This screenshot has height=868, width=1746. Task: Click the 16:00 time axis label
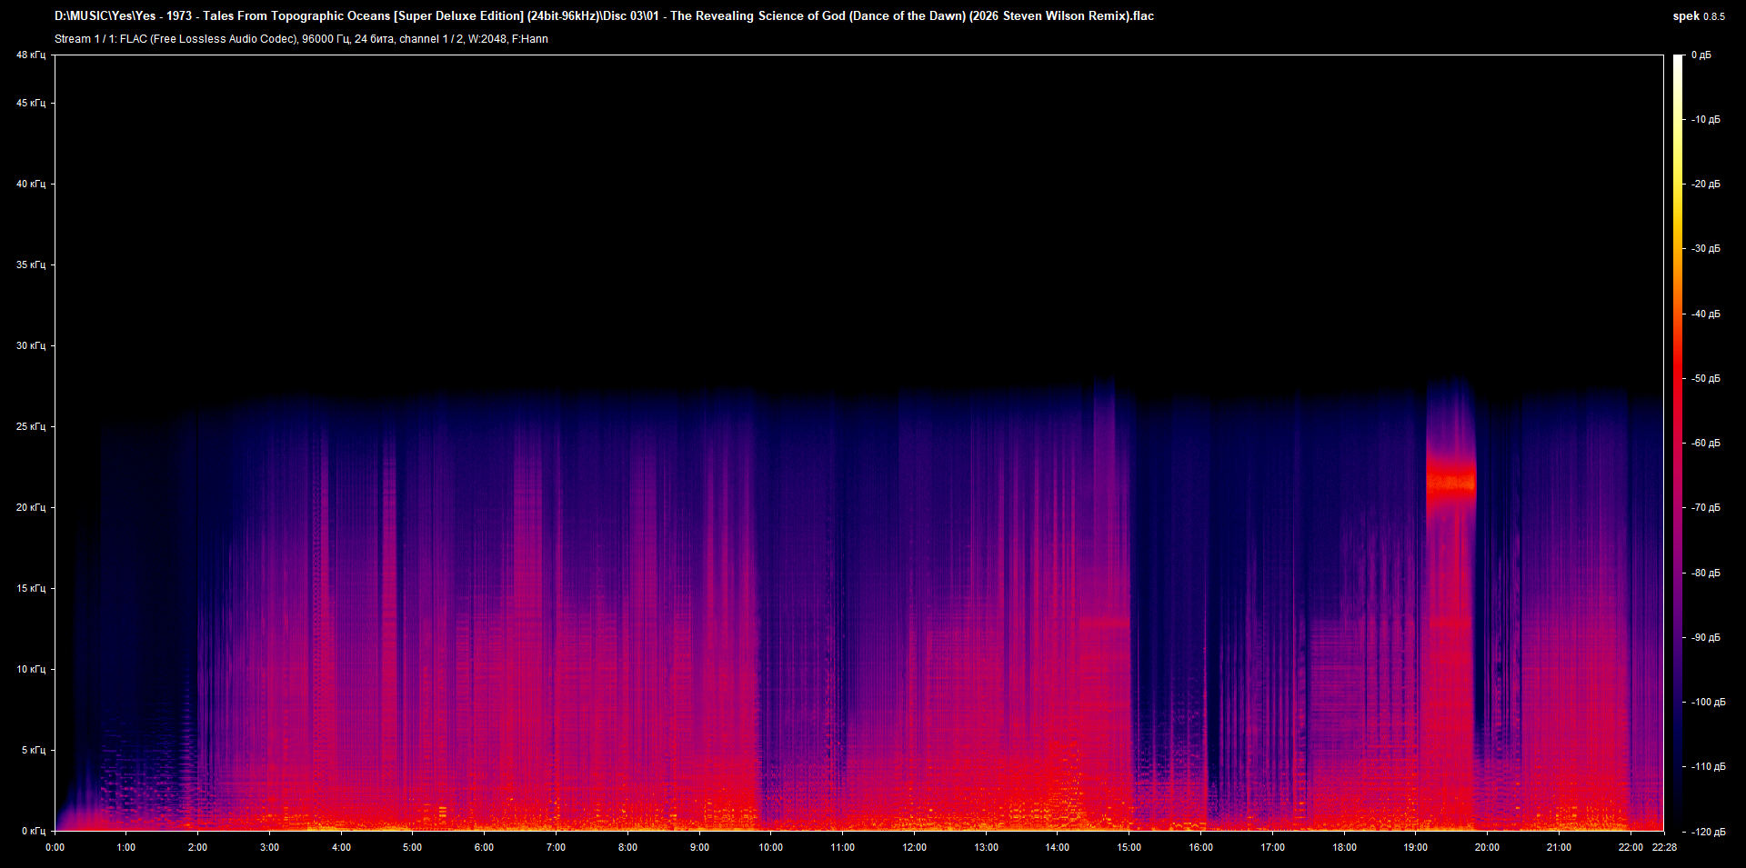tap(1200, 848)
